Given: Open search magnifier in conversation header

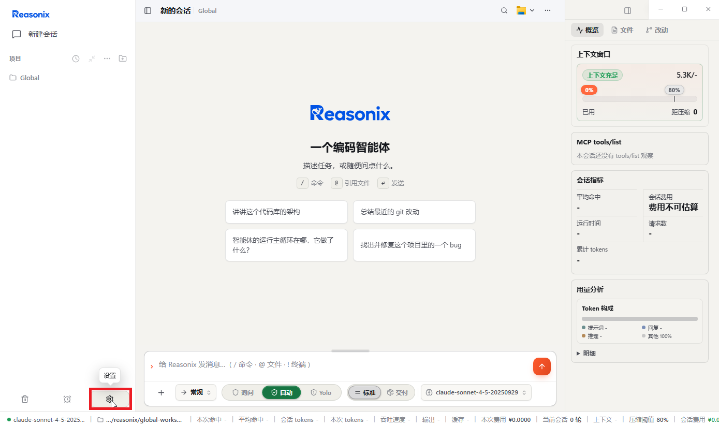Looking at the screenshot, I should 504,10.
